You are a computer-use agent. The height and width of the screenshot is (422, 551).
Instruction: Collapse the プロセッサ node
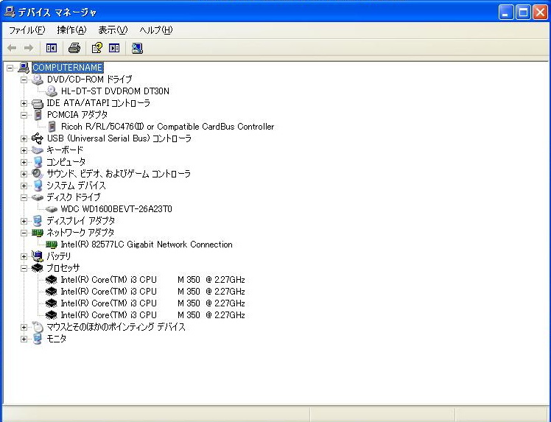(24, 268)
